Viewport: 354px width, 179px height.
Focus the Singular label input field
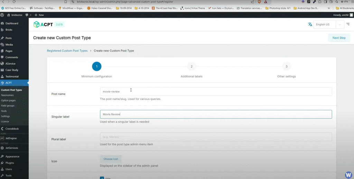[216, 114]
